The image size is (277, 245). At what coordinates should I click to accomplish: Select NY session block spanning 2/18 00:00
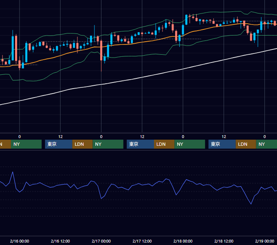pyautogui.click(x=190, y=144)
